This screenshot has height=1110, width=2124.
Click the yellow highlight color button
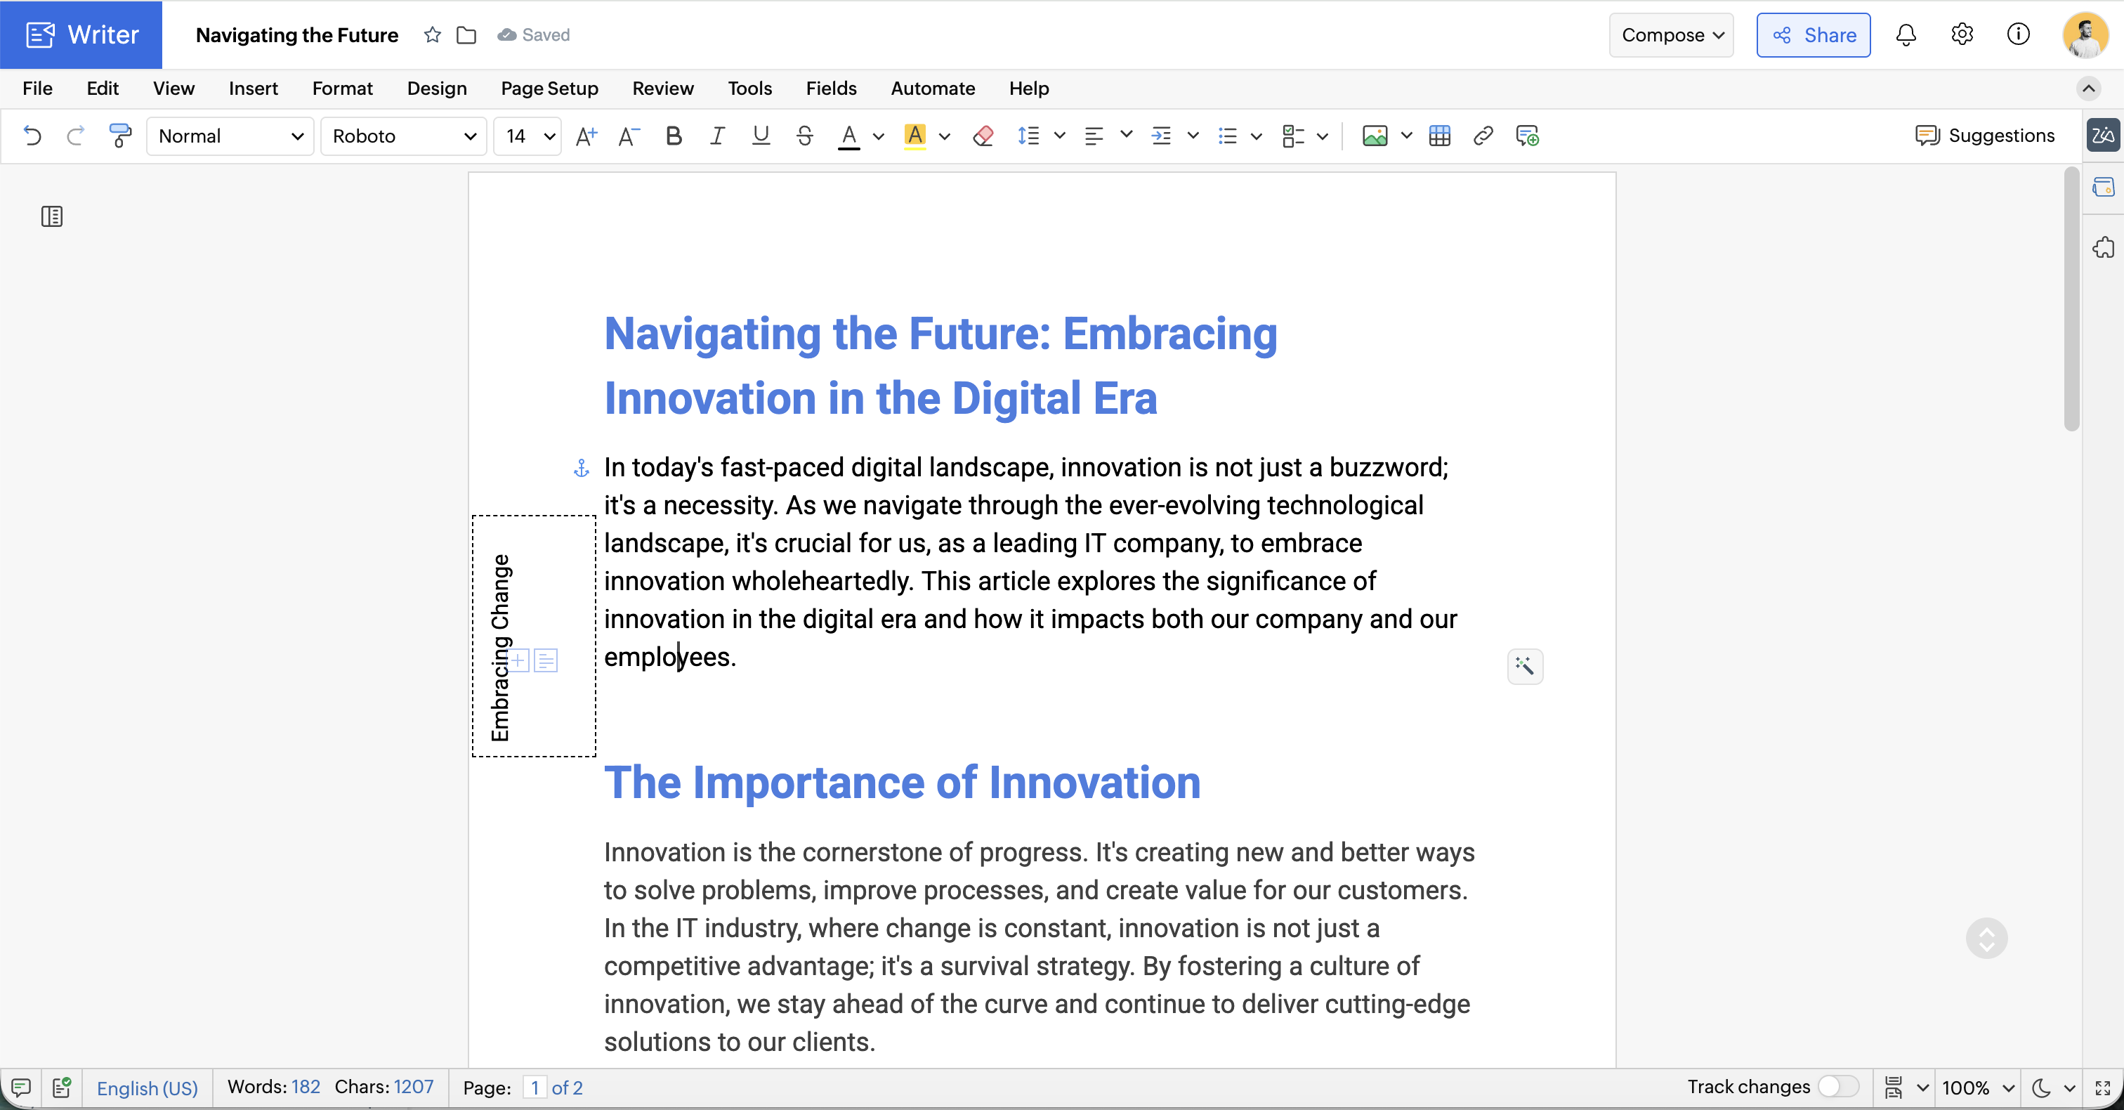click(x=914, y=136)
